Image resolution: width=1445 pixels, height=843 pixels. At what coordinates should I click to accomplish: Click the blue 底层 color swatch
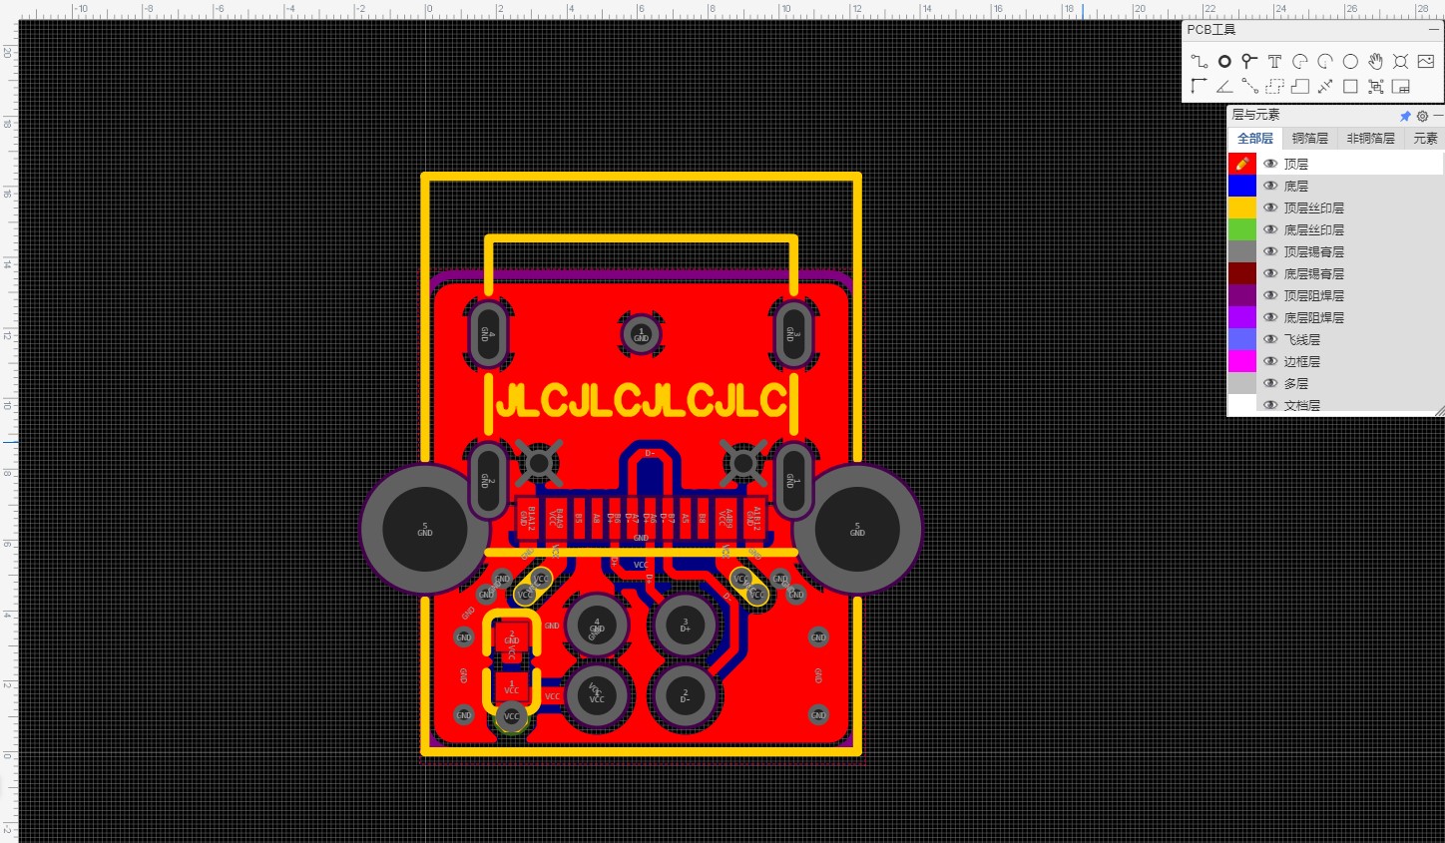pyautogui.click(x=1242, y=186)
